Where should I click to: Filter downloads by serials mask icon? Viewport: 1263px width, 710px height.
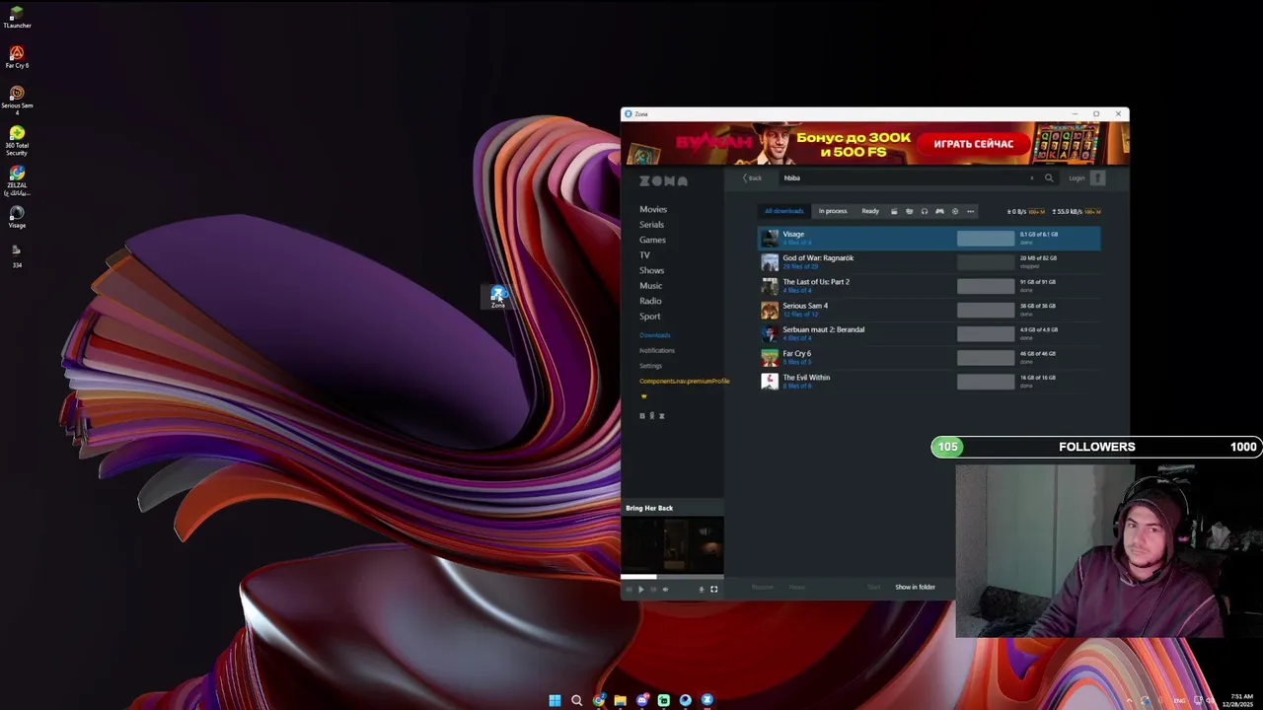909,211
